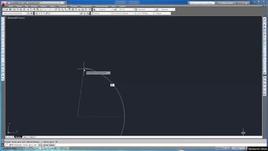The height and width of the screenshot is (151, 268).
Task: Open the Layer Properties Manager
Action: coord(36,13)
